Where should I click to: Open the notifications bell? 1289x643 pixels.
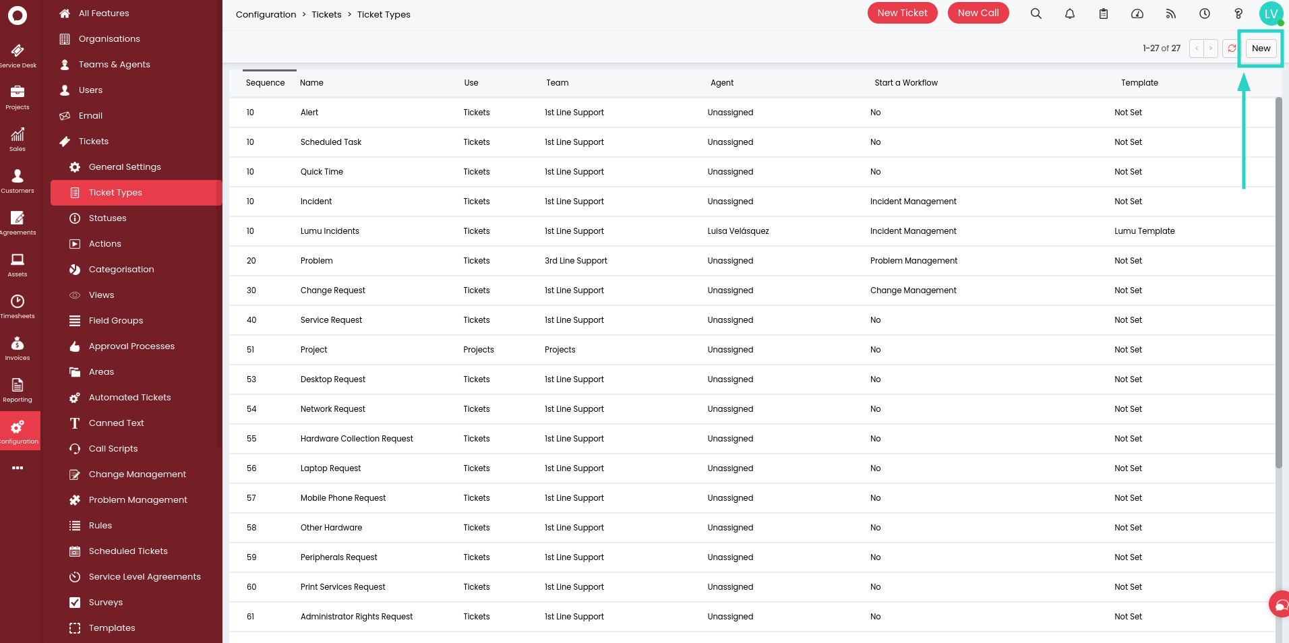[1070, 13]
